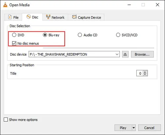This screenshot has height=135, width=165.
Task: Pick the SVCD/VCD radio button
Action: (118, 35)
